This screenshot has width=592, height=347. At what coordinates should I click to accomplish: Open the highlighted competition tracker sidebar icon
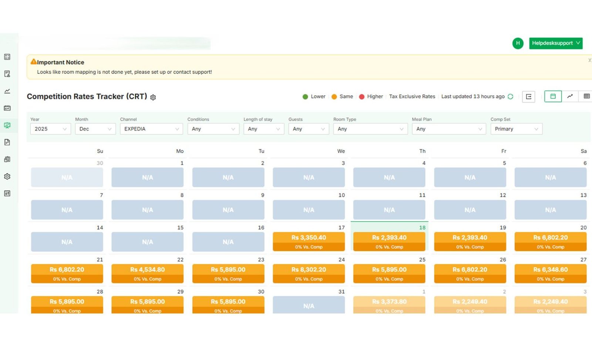click(x=7, y=125)
